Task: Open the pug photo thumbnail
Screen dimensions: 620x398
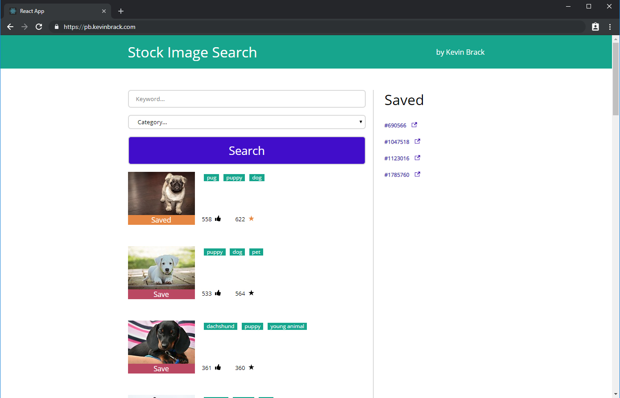Action: coord(161,194)
